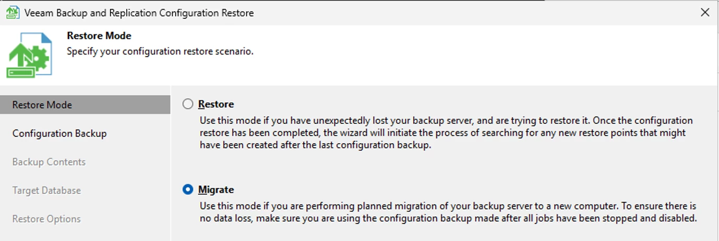Close the Configuration Restore wizard window
This screenshot has height=241, width=719.
705,12
